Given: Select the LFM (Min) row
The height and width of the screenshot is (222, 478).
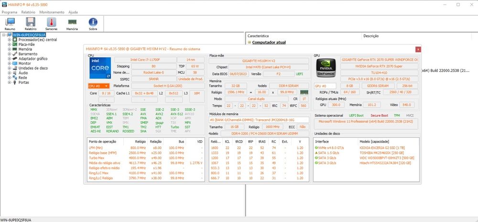Looking at the screenshot, I should pyautogui.click(x=146, y=148).
